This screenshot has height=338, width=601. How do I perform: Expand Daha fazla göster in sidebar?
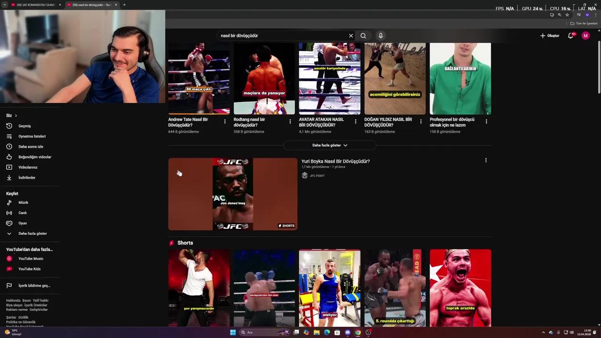click(30, 233)
